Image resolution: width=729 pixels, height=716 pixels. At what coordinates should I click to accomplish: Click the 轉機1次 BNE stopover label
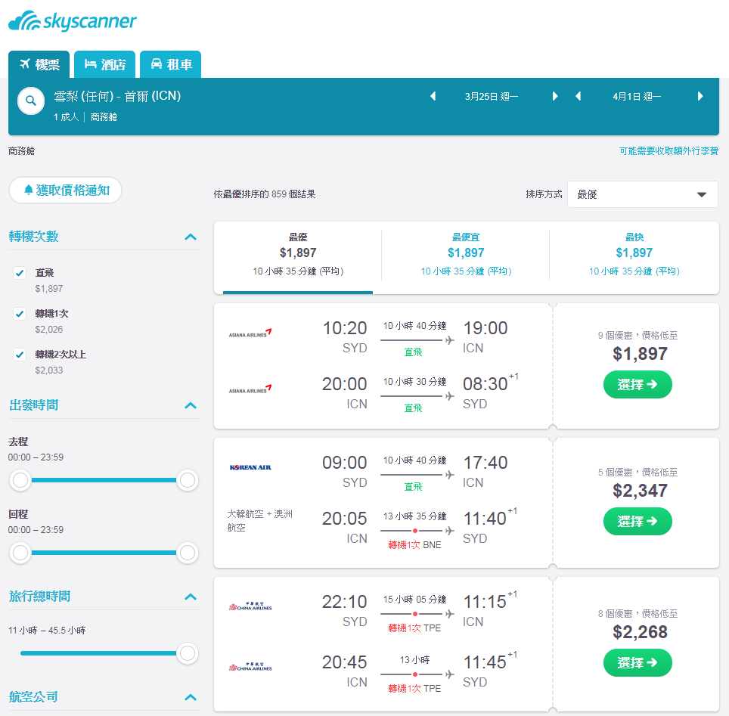[414, 545]
